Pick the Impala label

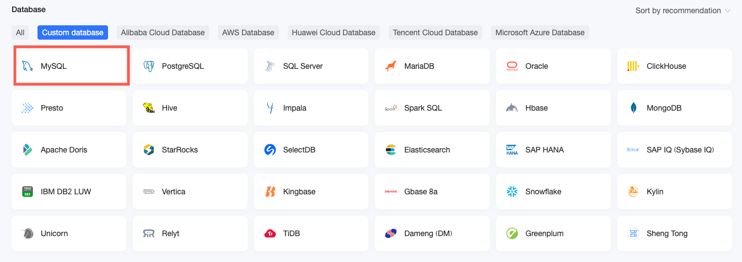click(x=295, y=108)
